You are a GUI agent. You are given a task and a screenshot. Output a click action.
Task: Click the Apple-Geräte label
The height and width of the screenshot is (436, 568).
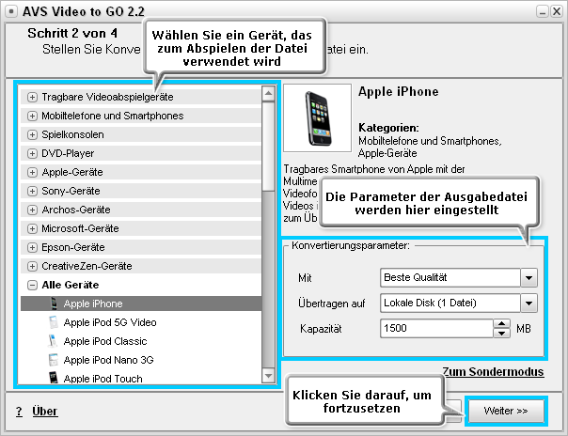coord(72,172)
